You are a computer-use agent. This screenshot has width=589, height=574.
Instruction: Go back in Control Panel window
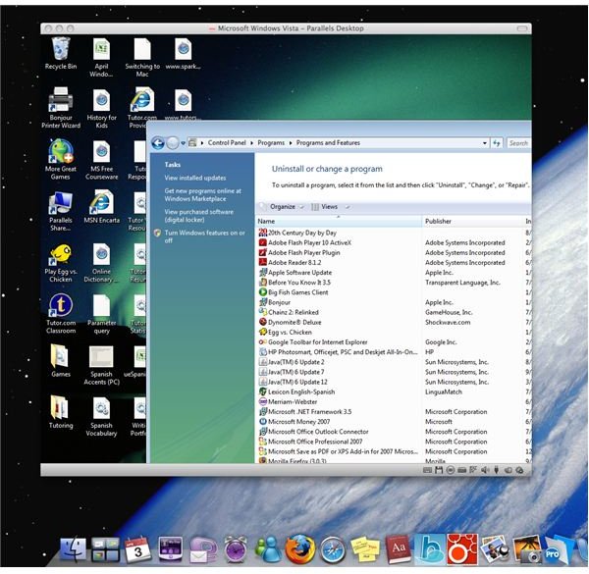[x=158, y=143]
